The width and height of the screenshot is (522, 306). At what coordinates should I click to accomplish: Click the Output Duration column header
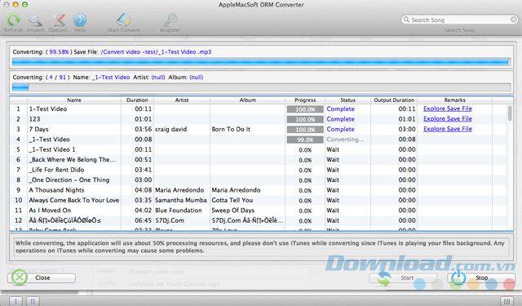394,100
